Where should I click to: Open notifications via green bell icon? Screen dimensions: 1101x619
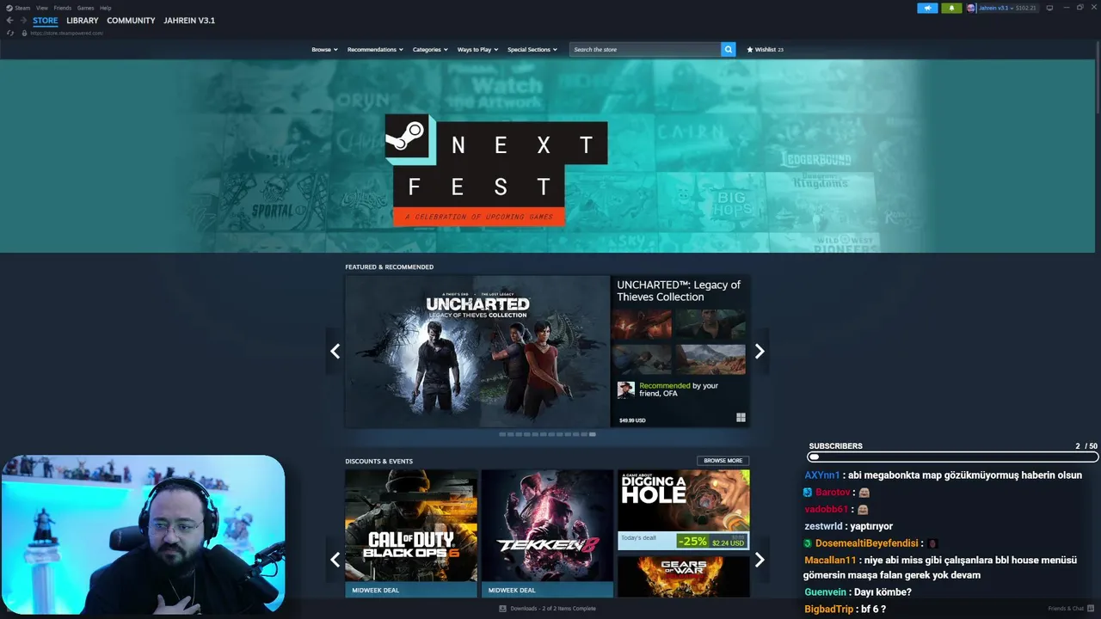tap(951, 8)
